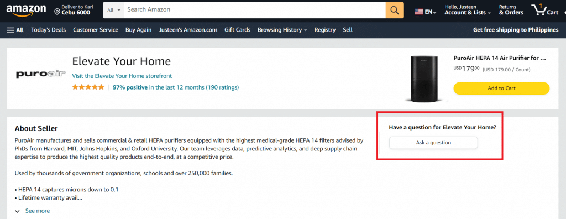The image size is (566, 219).
Task: Open the 97% positive ratings link
Action: tap(176, 87)
